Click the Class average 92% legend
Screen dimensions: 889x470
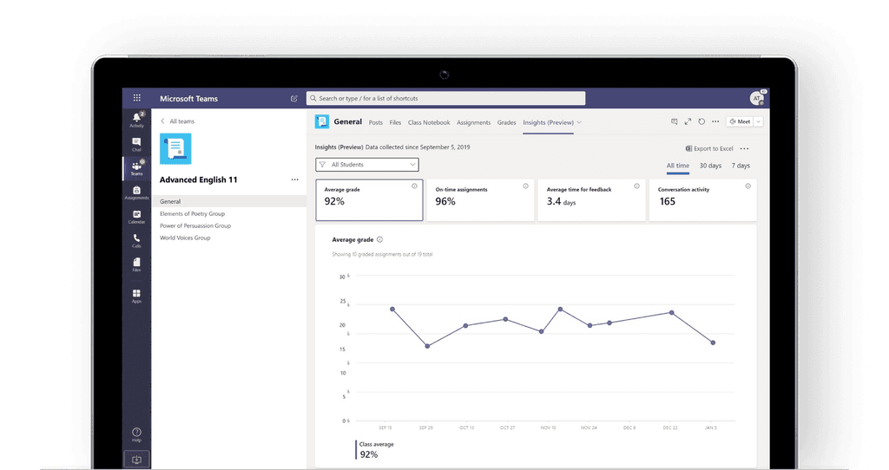coord(375,450)
